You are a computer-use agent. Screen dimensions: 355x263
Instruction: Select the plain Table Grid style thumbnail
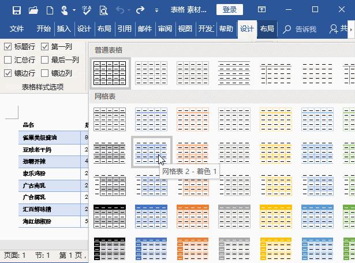point(110,73)
